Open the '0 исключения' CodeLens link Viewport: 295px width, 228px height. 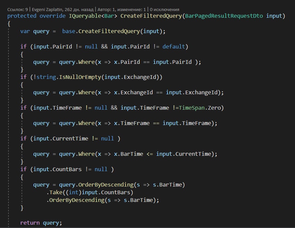tap(165, 9)
